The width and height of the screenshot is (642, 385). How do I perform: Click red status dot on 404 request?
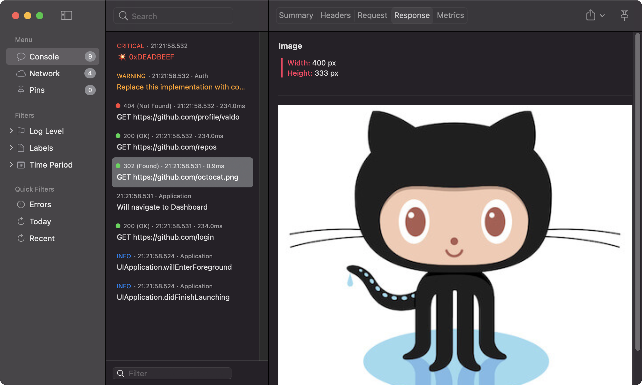coord(118,106)
